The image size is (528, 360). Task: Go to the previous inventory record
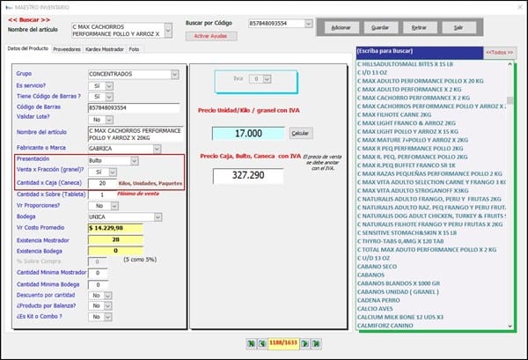pyautogui.click(x=262, y=343)
